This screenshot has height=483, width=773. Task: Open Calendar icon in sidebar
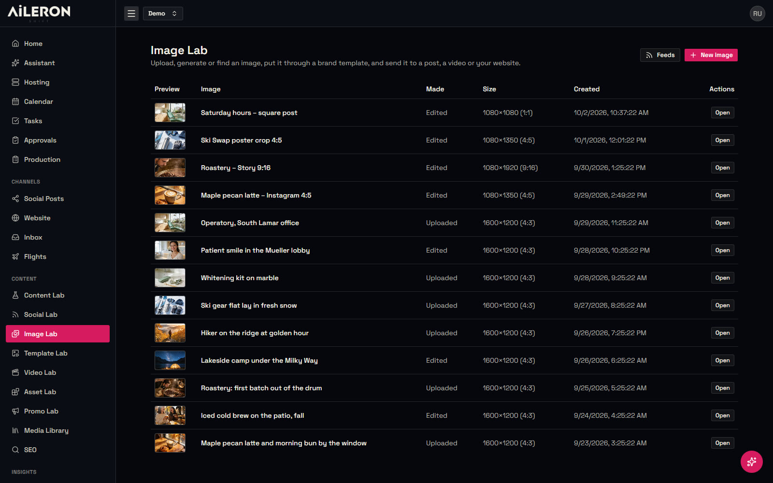15,101
